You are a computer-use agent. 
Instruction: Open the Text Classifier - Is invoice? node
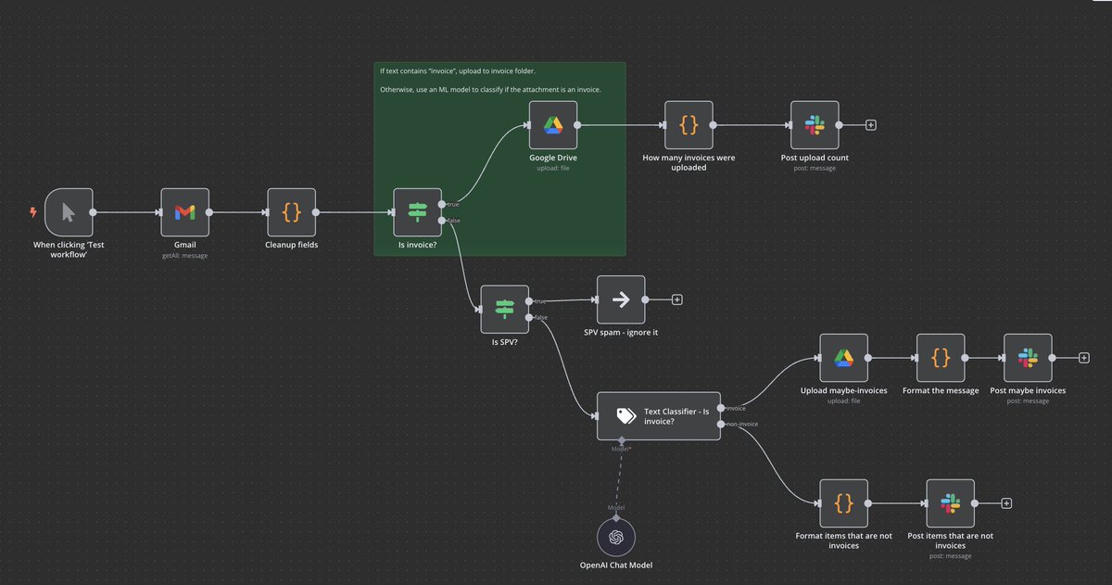coord(658,415)
